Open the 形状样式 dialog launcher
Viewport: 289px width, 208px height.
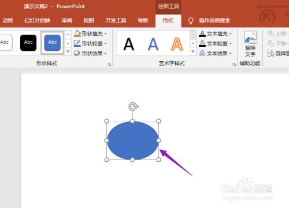(109, 65)
